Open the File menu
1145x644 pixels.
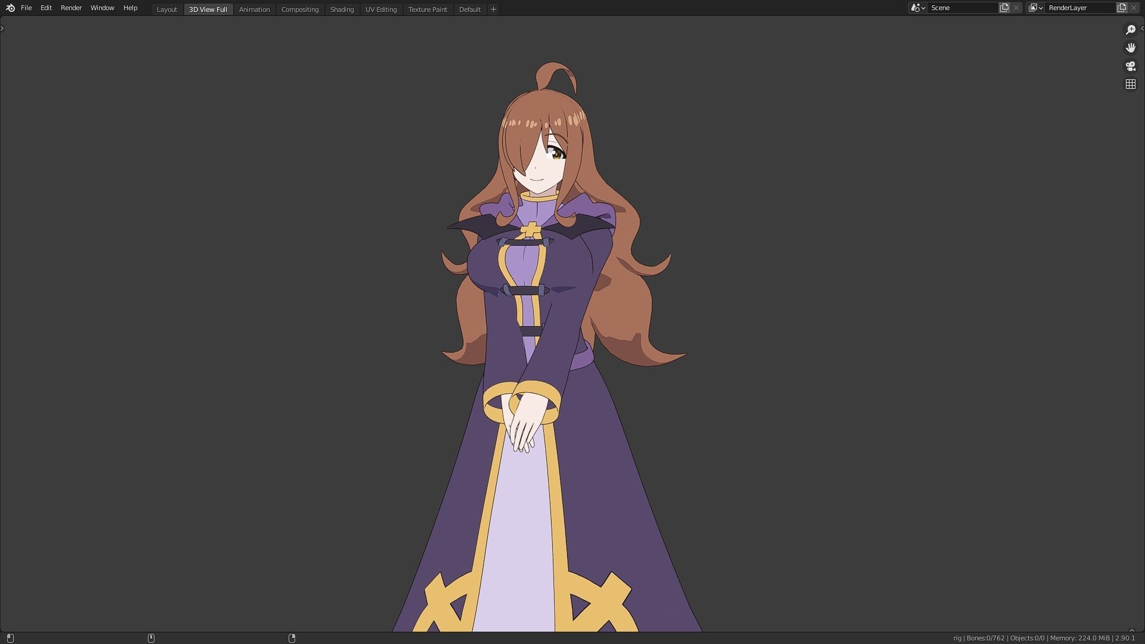[26, 8]
